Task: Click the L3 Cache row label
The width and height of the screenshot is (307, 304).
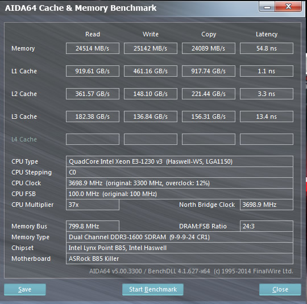Action: [24, 116]
